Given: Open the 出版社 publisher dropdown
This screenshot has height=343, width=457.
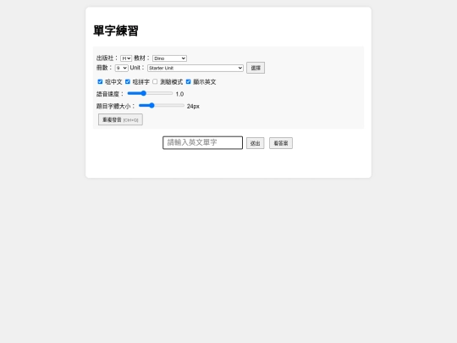Looking at the screenshot, I should click(126, 58).
